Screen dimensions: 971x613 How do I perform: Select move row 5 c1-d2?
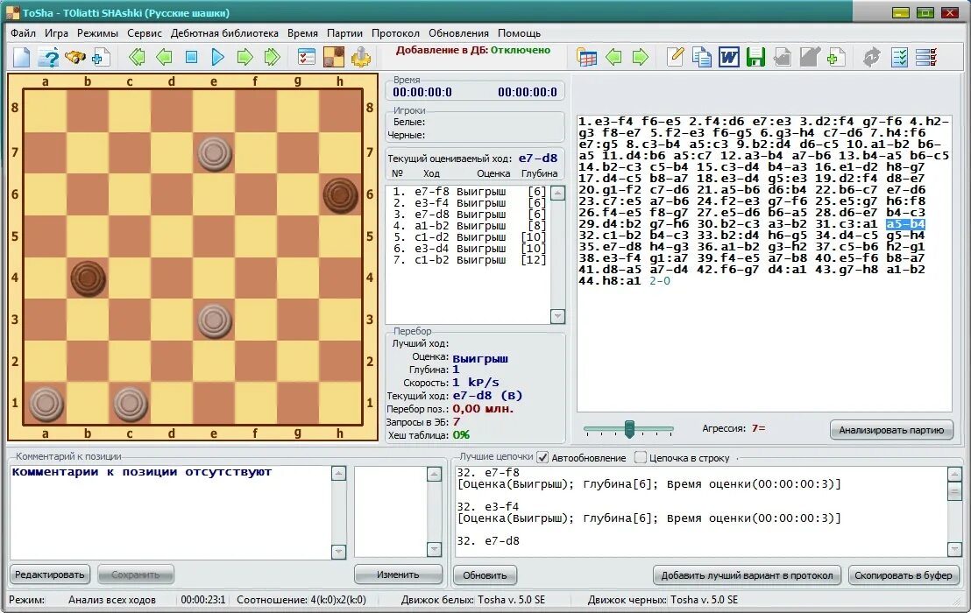click(470, 237)
